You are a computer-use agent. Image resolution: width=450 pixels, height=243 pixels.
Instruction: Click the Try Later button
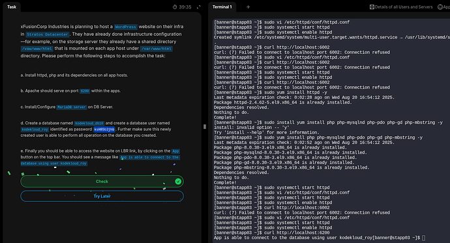[x=102, y=196]
